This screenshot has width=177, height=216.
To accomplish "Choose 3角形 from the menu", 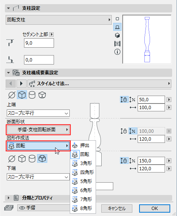I will [83, 163].
